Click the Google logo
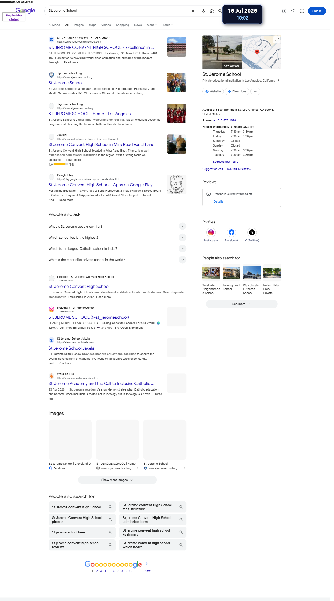Screen dimensions: 334x601 (x=25, y=11)
